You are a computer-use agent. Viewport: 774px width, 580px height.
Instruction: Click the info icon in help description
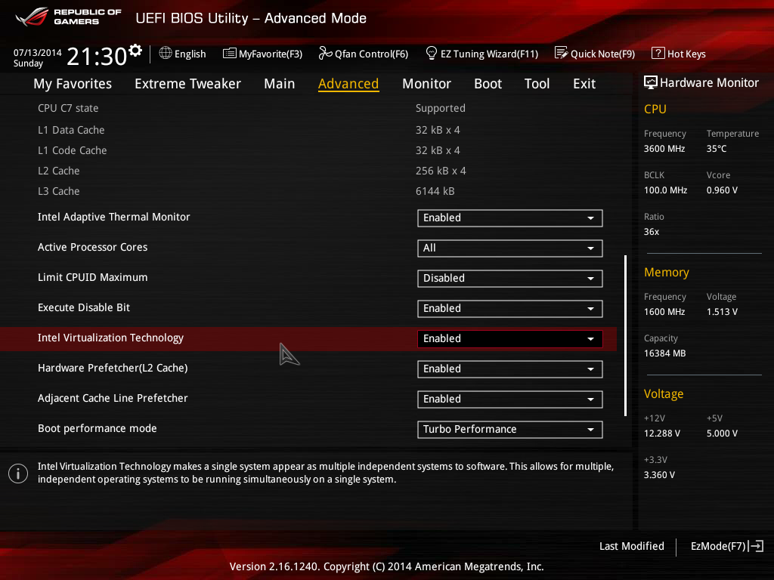(x=18, y=474)
